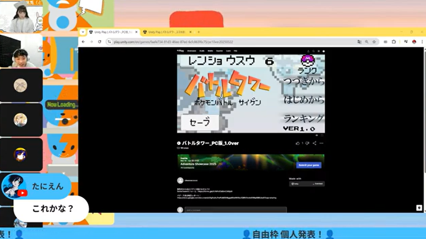Click the たにえん commenter avatar
Screen dimensions: 426x239
[14, 186]
